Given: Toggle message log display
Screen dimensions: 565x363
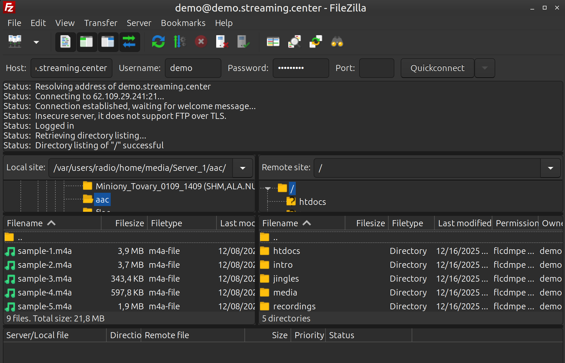Looking at the screenshot, I should point(65,42).
